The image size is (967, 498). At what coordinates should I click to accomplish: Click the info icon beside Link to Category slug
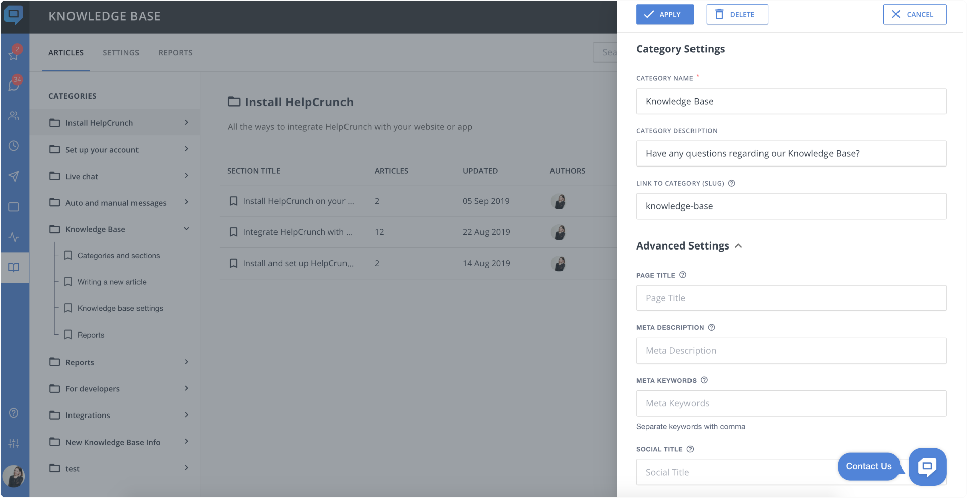point(732,183)
